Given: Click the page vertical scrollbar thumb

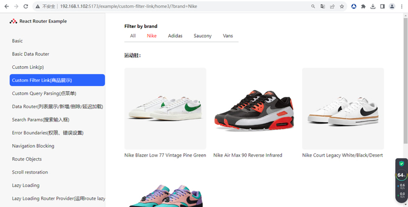Looking at the screenshot, I should (405, 81).
